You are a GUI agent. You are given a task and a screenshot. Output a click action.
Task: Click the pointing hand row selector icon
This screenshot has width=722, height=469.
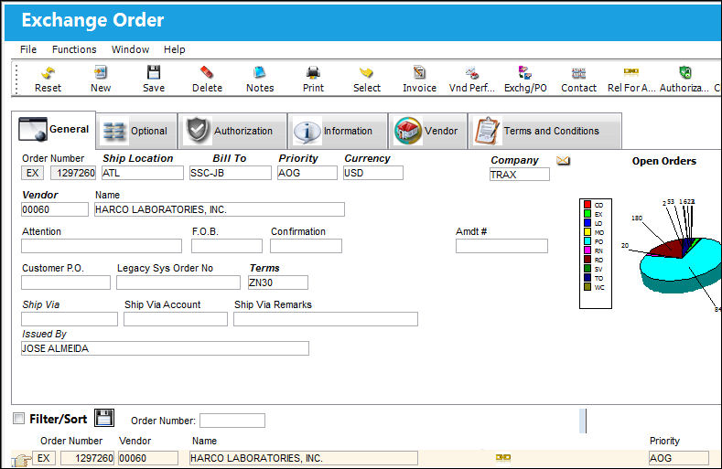pyautogui.click(x=21, y=459)
